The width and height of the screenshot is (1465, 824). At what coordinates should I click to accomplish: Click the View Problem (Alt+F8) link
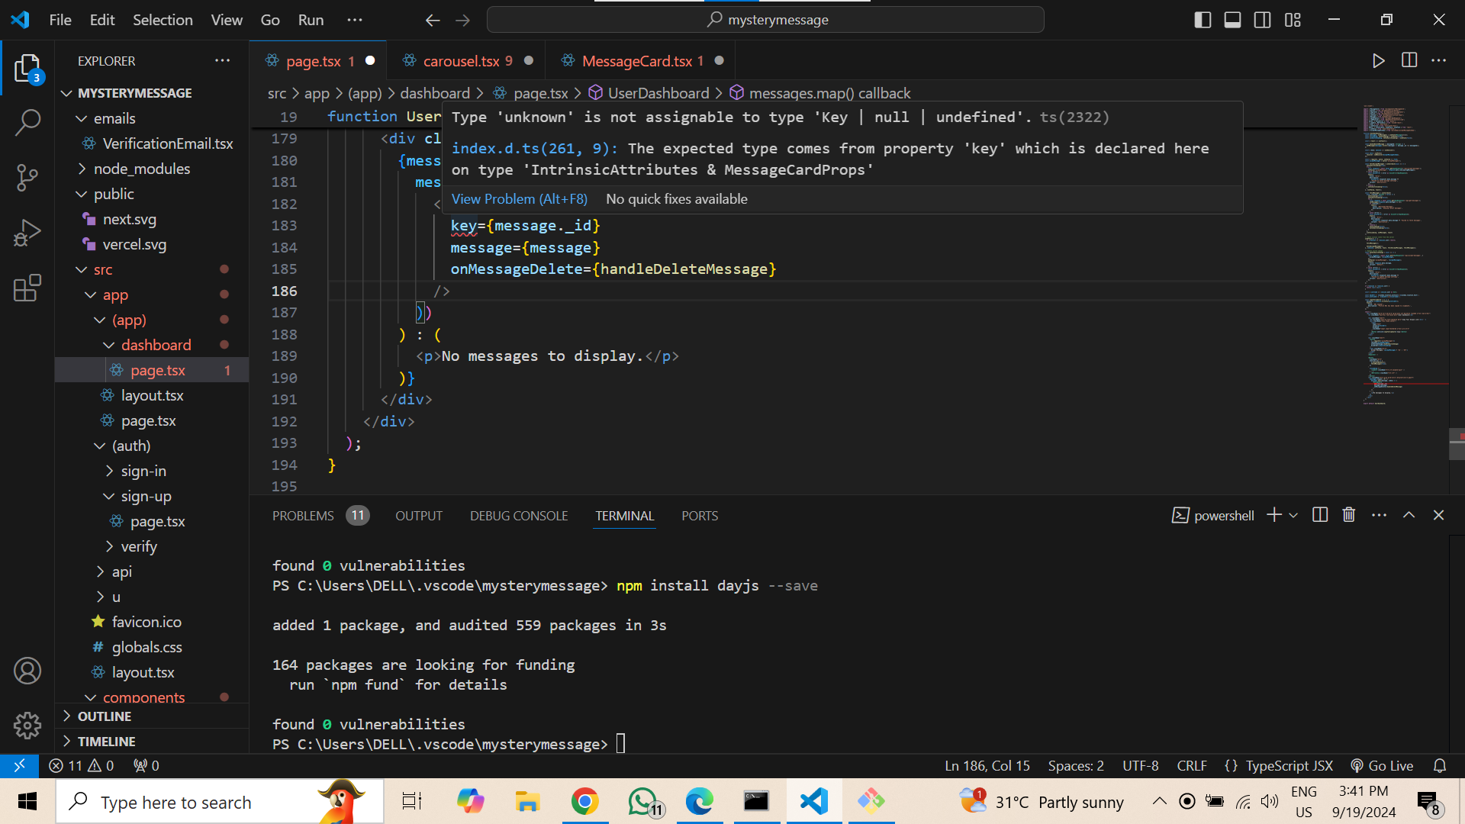(519, 199)
